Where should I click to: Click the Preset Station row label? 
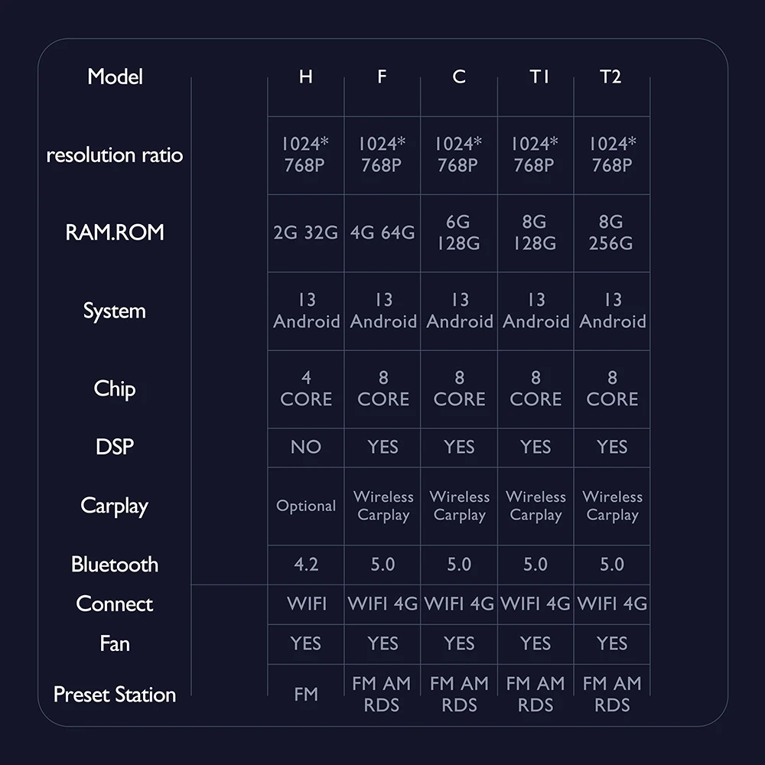click(x=115, y=695)
